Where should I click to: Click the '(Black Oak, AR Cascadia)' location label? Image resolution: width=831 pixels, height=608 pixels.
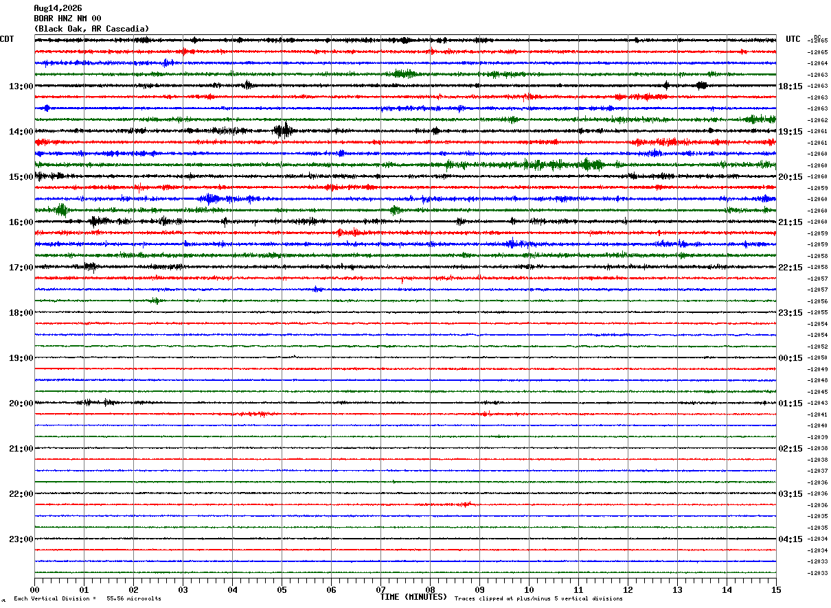coord(91,29)
